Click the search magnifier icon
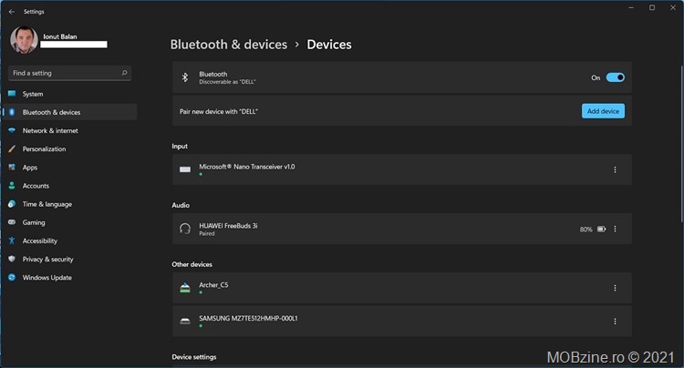 pos(124,73)
